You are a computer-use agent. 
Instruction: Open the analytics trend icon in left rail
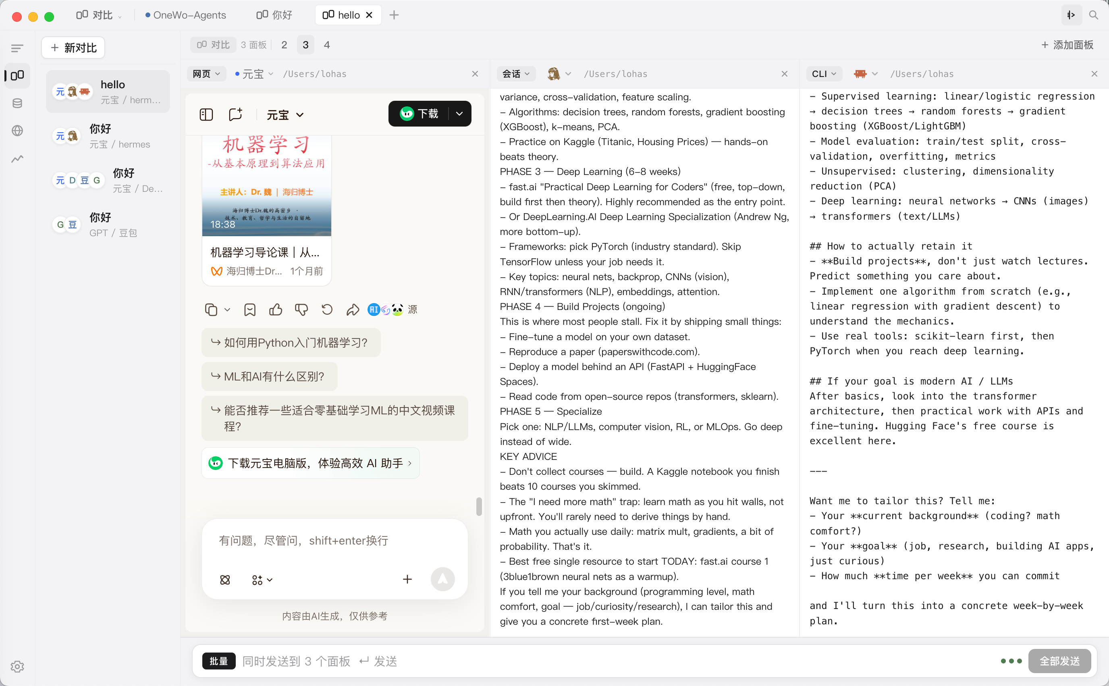17,158
